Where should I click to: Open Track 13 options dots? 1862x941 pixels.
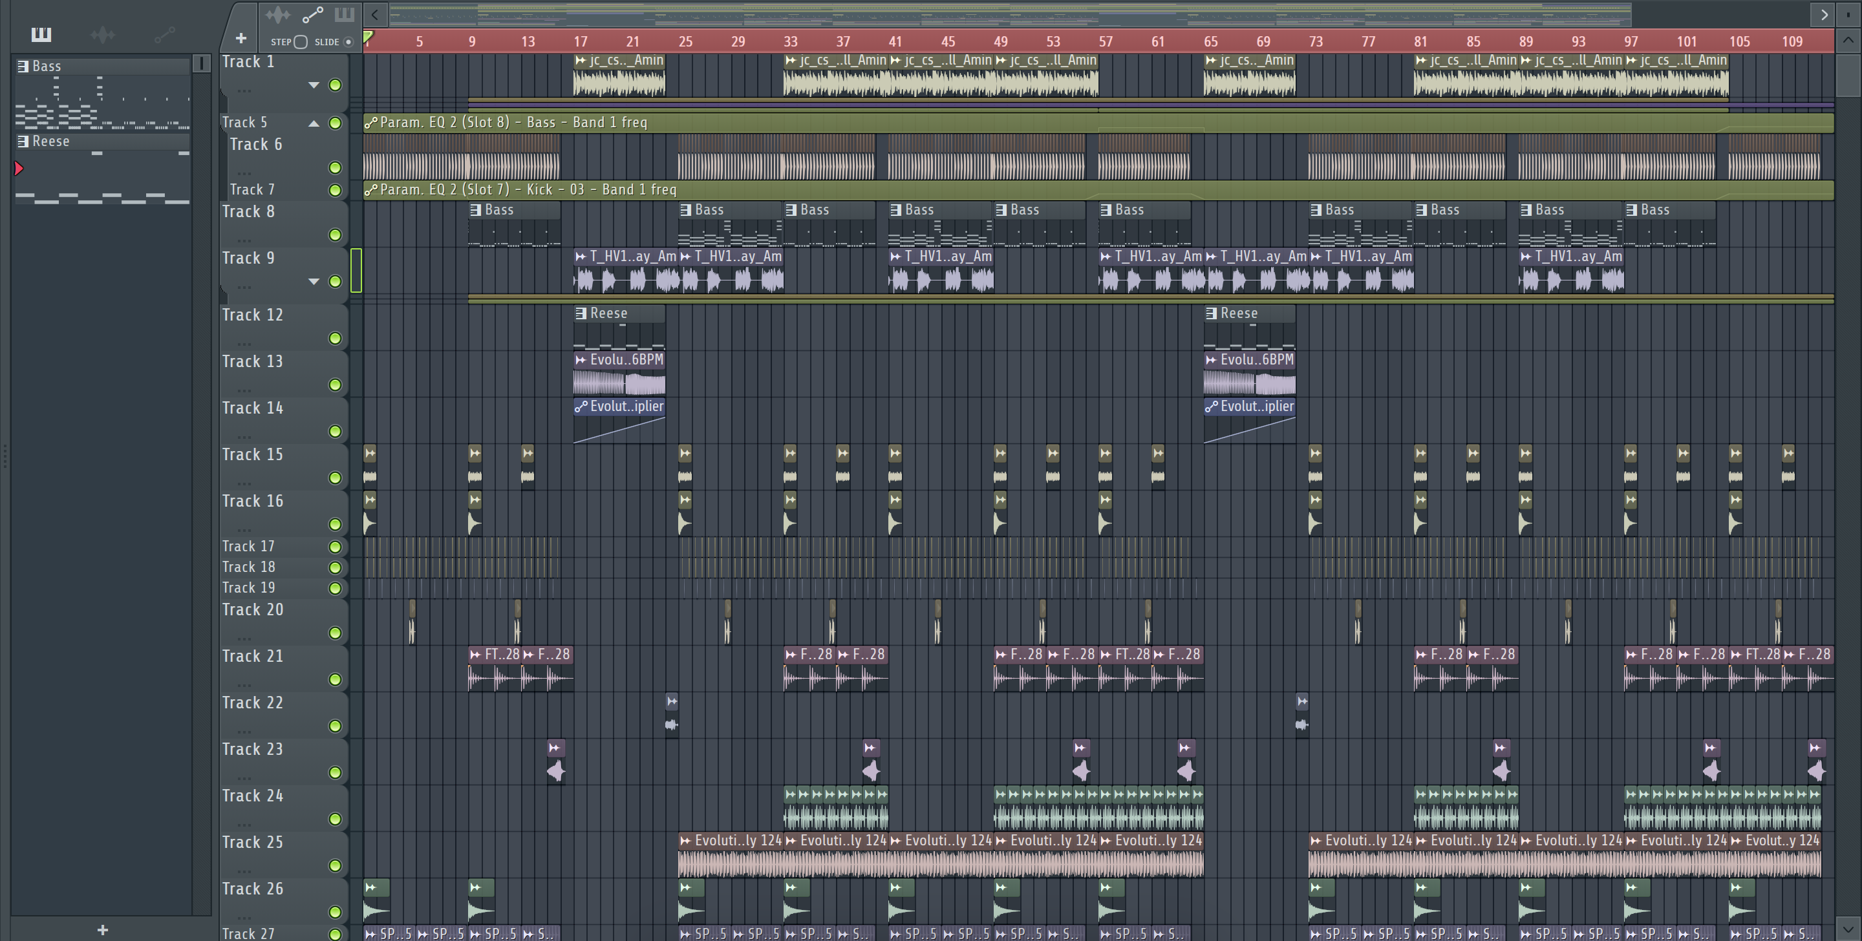coord(244,390)
